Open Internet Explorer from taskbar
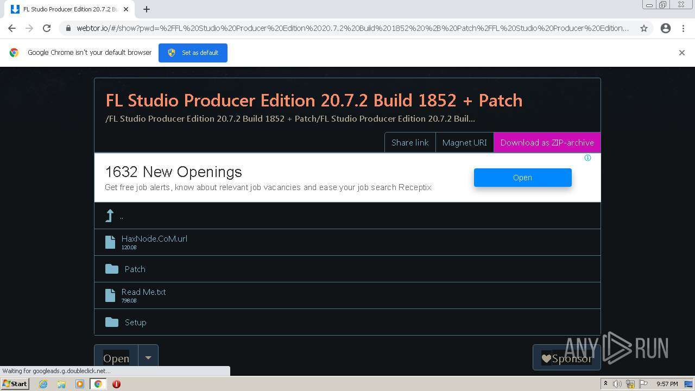Image resolution: width=695 pixels, height=391 pixels. pos(43,384)
